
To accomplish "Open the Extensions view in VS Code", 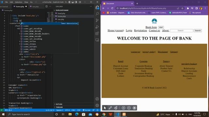I will click(97, 33).
